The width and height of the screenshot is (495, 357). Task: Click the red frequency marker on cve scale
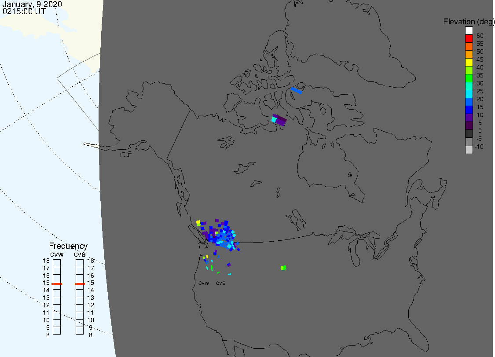point(80,283)
